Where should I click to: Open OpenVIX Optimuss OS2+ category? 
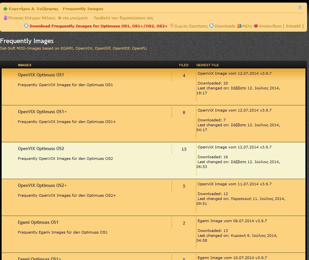pyautogui.click(x=42, y=186)
